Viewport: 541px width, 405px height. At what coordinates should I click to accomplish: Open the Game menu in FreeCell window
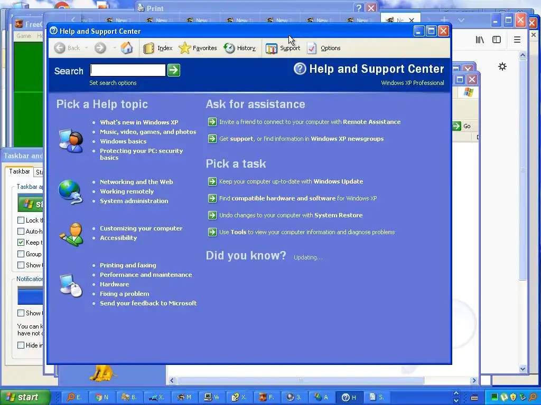(23, 36)
